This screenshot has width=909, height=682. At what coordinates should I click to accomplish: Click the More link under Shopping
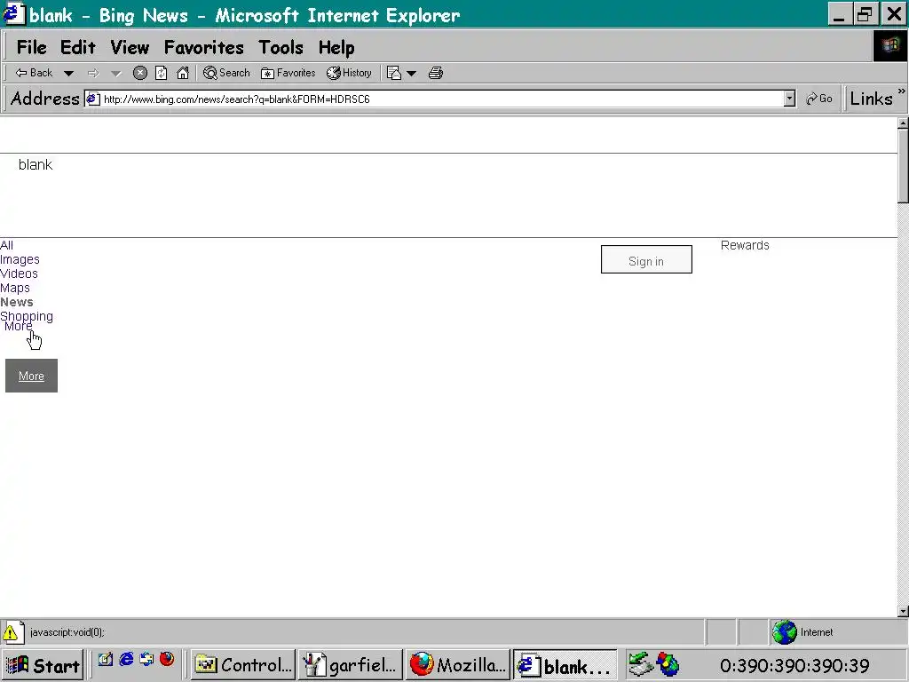click(x=18, y=327)
